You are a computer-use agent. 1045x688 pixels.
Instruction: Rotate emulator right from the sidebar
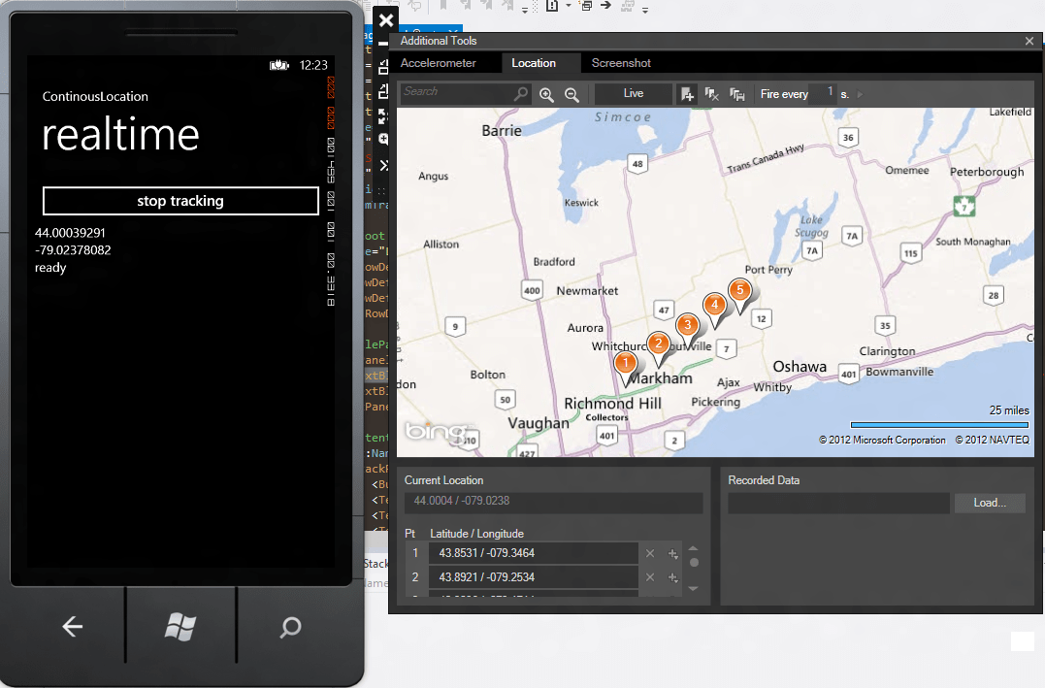(x=384, y=90)
